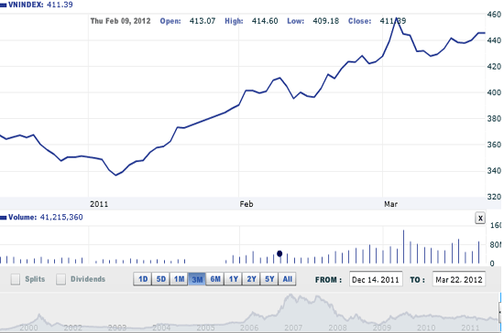Viewport: 504px width, 333px height.
Task: Click 2004 in the overview timeline
Action: coord(161,328)
